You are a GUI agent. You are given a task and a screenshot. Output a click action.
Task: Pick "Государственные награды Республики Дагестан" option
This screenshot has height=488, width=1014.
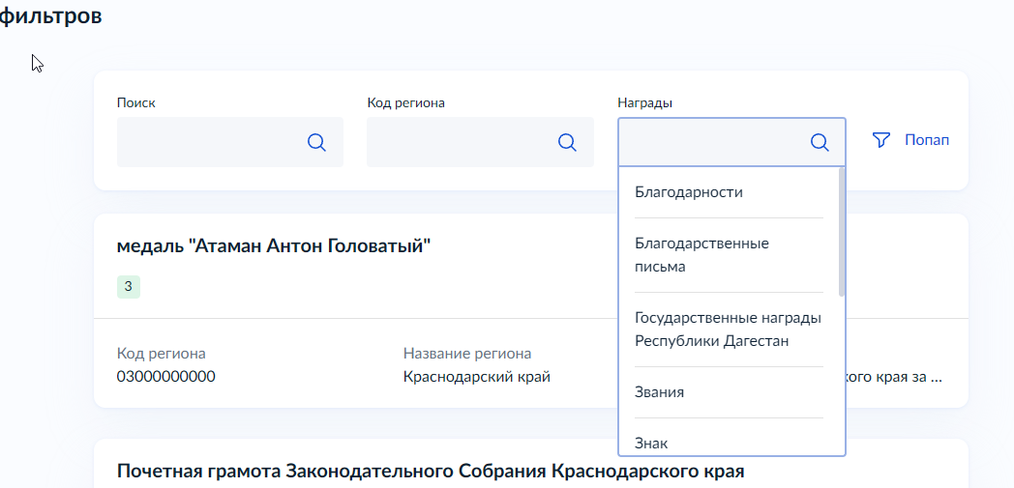click(728, 330)
